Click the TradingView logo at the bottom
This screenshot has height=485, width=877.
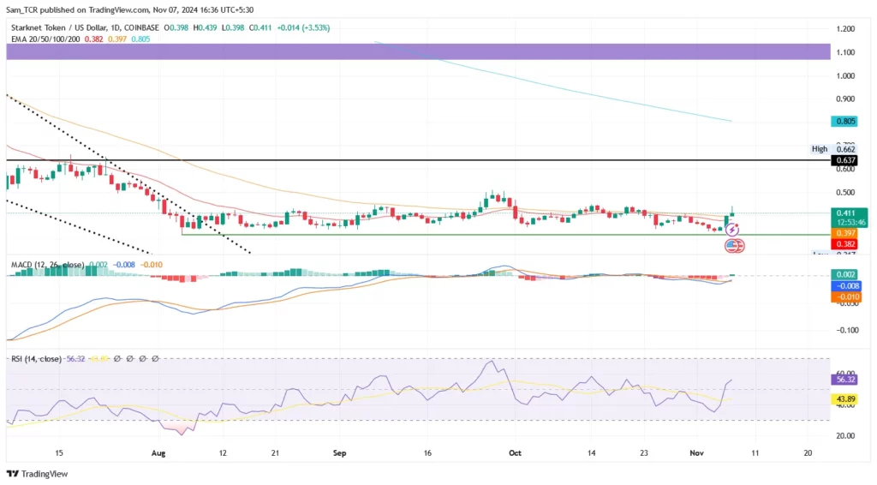click(x=37, y=474)
